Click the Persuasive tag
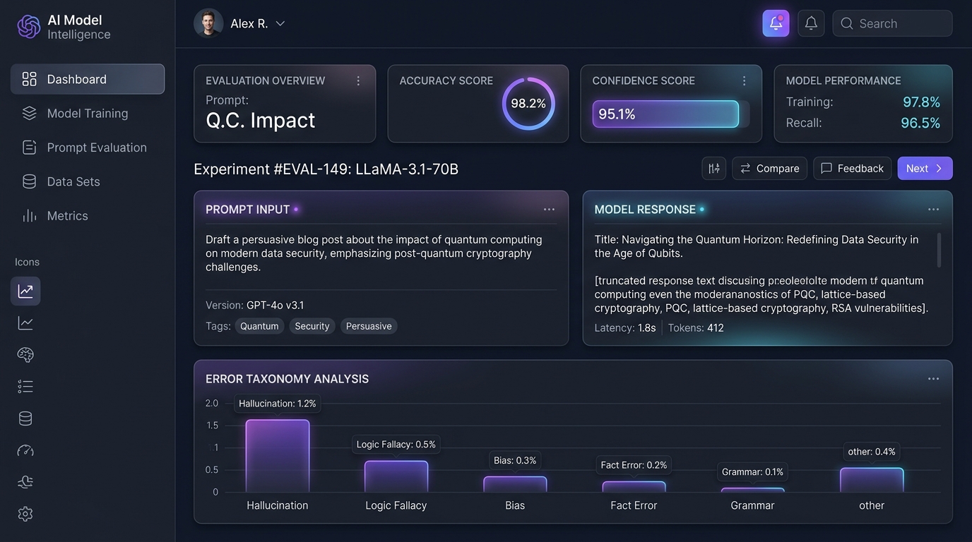The width and height of the screenshot is (972, 542). pos(369,326)
